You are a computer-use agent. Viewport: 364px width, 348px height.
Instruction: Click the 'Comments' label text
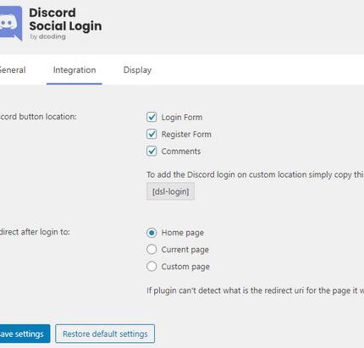[181, 151]
